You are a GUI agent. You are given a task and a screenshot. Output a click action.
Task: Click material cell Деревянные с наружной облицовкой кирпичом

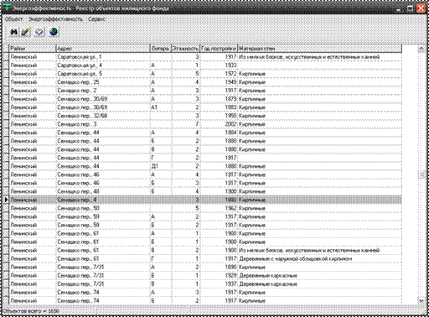pyautogui.click(x=320, y=259)
